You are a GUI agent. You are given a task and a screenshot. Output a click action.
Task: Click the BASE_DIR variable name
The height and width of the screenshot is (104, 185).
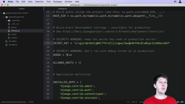point(59,16)
